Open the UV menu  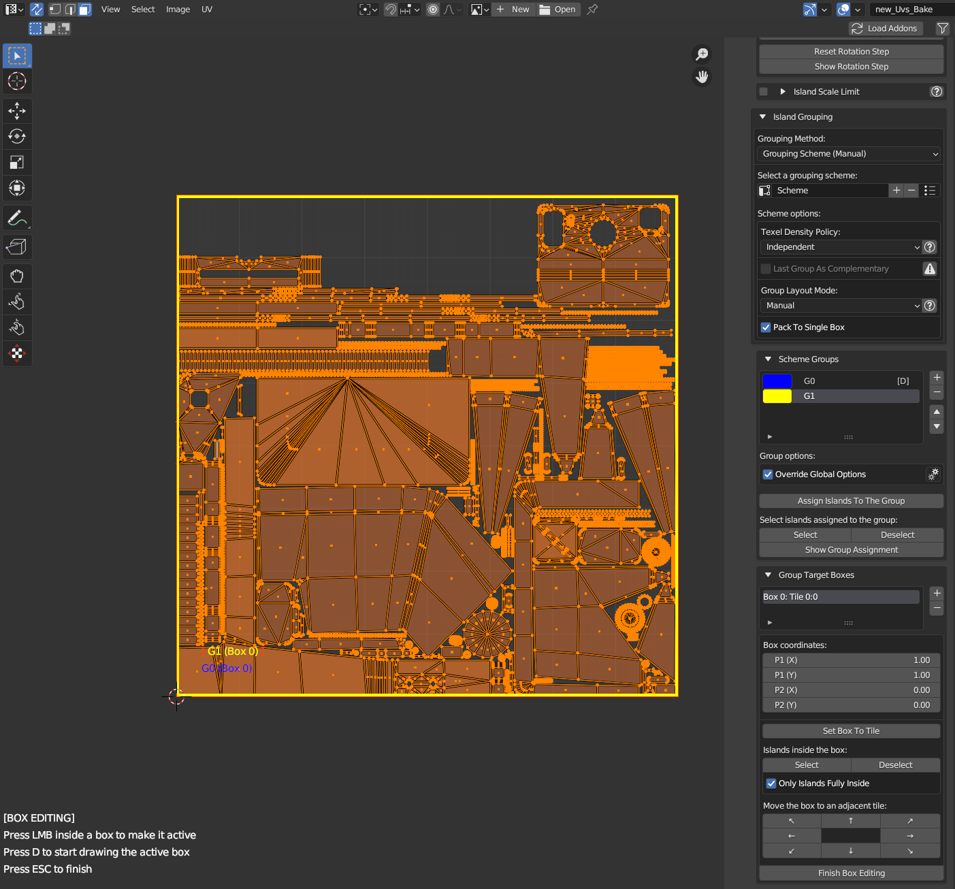[x=207, y=10]
